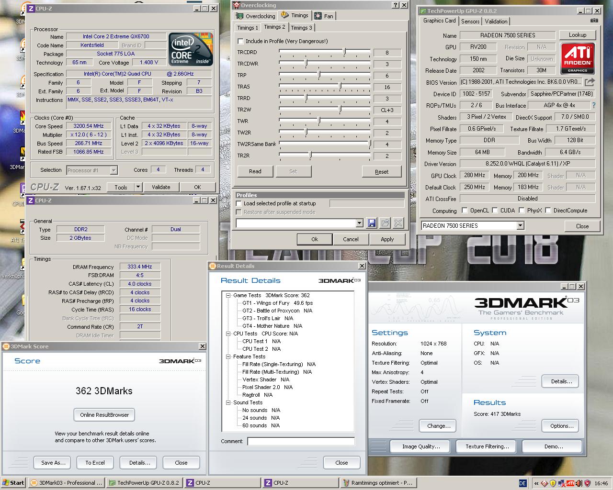Click the Online ResultBrowser button
The width and height of the screenshot is (613, 490).
coord(104,415)
